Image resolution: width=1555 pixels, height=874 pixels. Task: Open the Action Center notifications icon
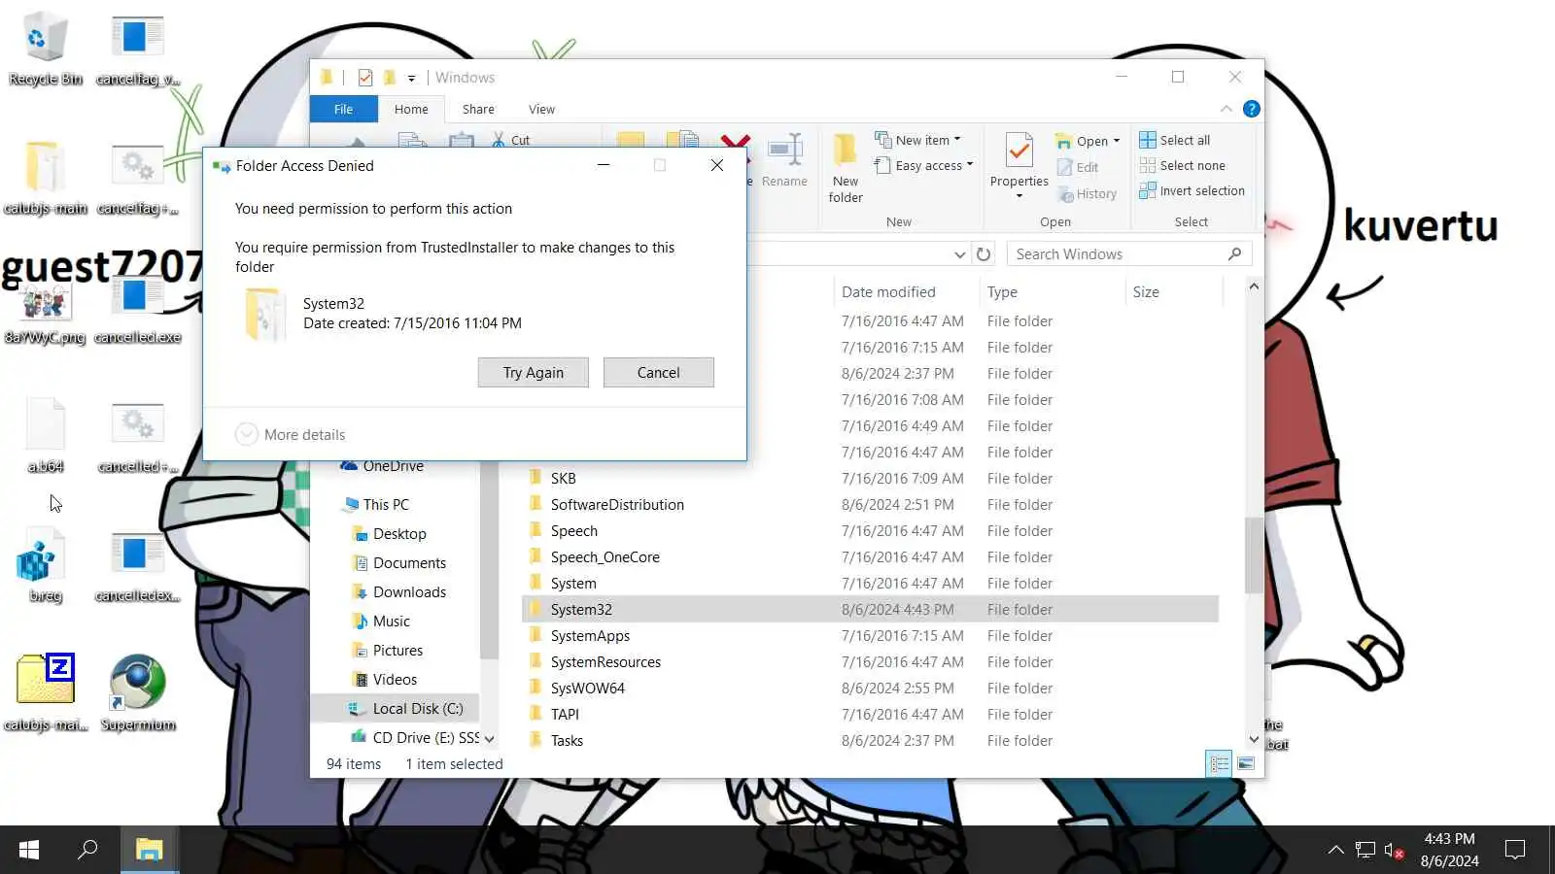coord(1514,851)
